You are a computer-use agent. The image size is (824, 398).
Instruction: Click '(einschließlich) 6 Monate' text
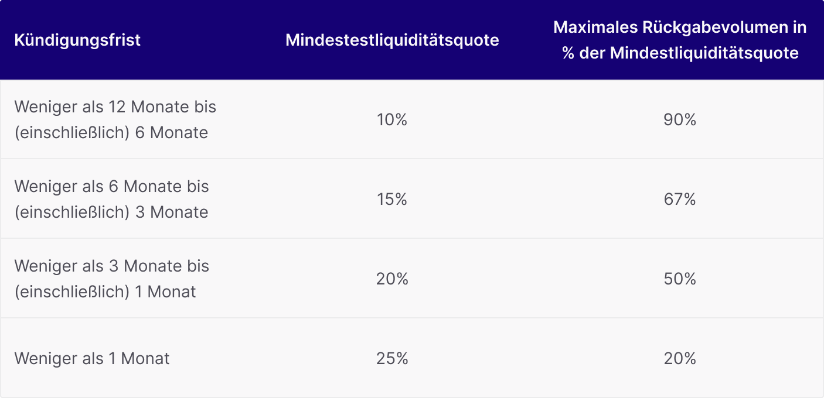(111, 133)
